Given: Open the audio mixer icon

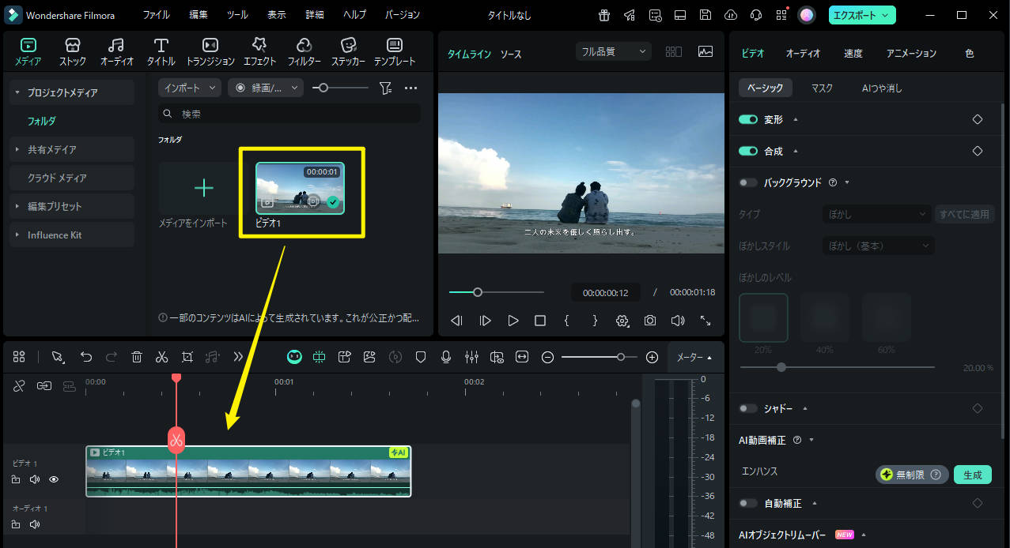Looking at the screenshot, I should 471,357.
